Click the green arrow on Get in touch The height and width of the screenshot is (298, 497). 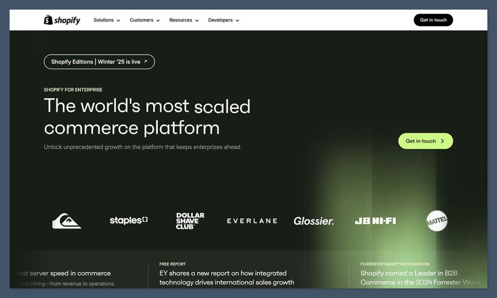[442, 141]
